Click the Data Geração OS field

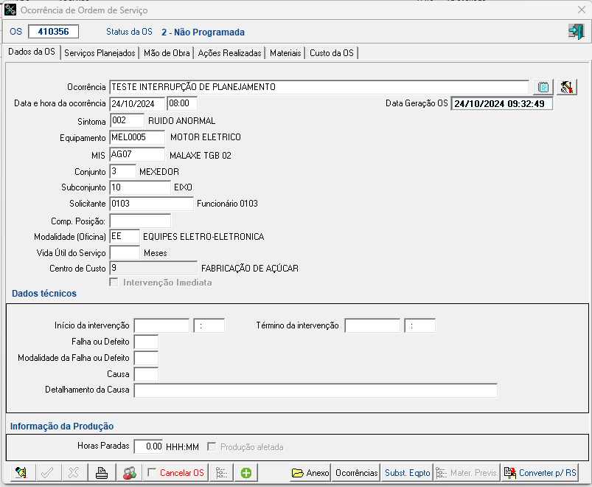[502, 103]
